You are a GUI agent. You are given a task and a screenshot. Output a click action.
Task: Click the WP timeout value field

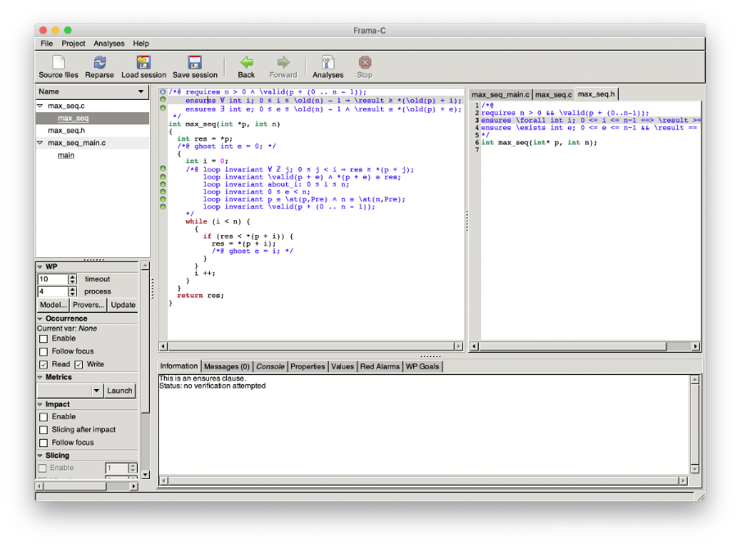(x=52, y=279)
